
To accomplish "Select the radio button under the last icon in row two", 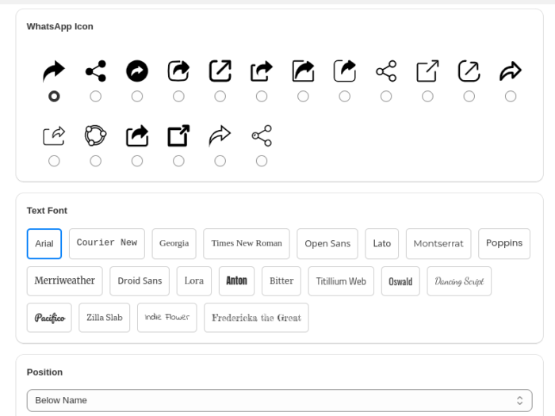I will (262, 161).
